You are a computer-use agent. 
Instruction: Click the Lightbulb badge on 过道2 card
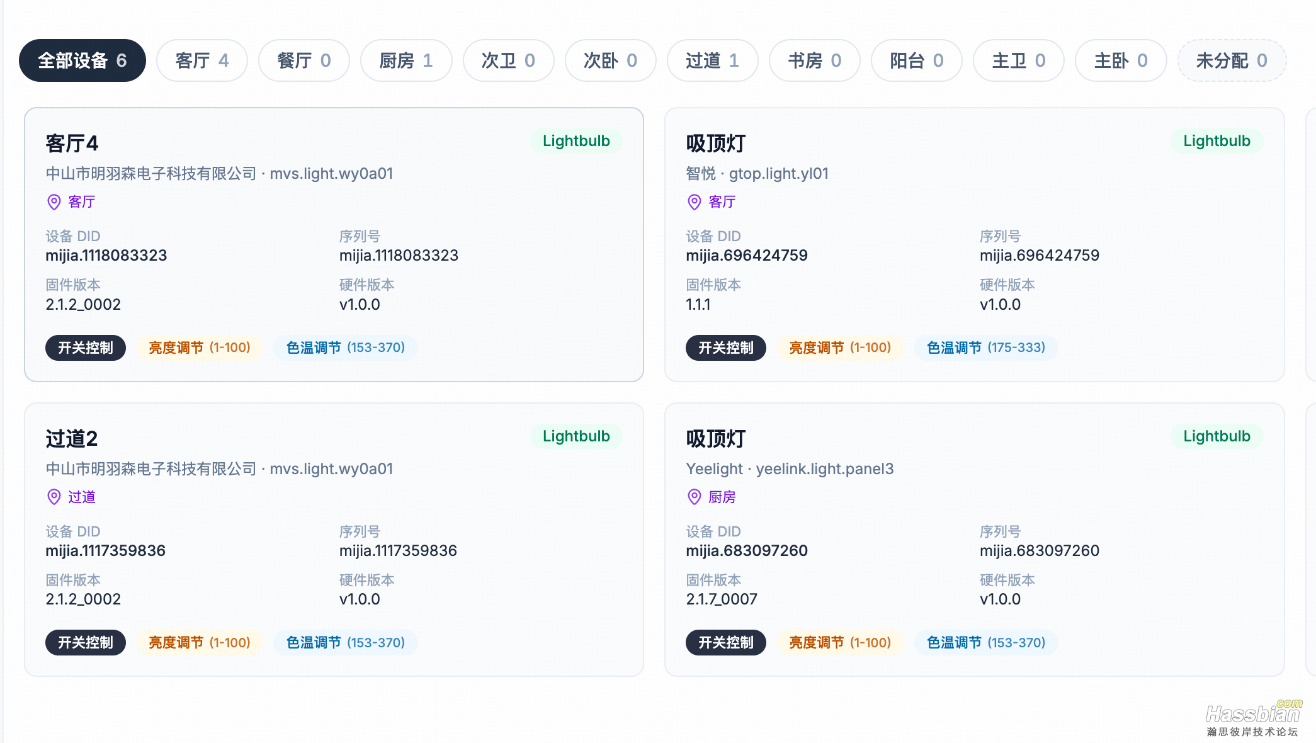576,436
